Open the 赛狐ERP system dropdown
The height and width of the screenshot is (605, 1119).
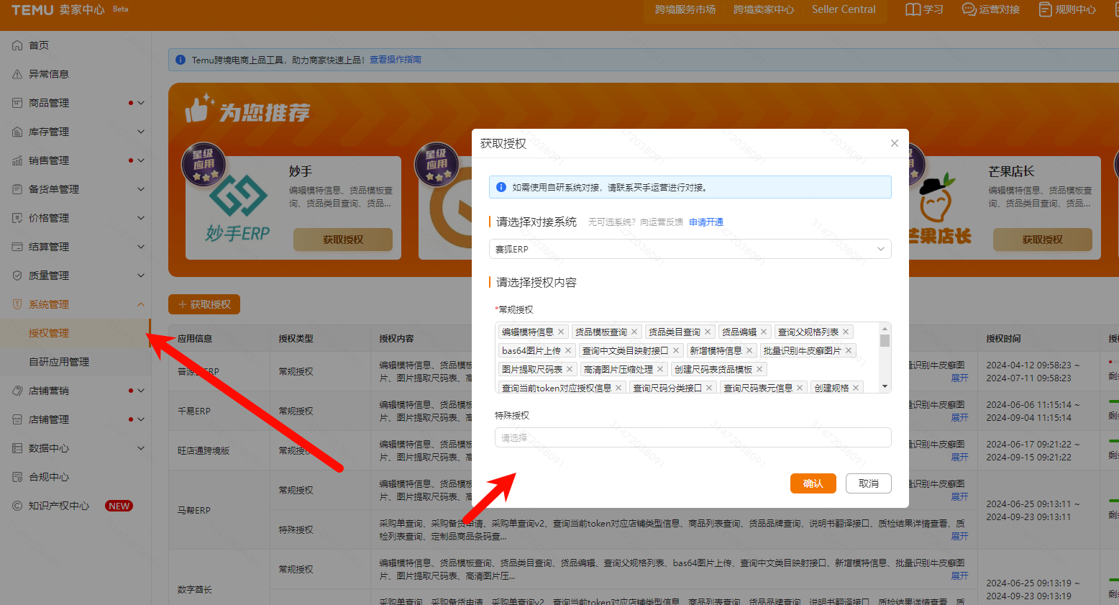(x=690, y=249)
